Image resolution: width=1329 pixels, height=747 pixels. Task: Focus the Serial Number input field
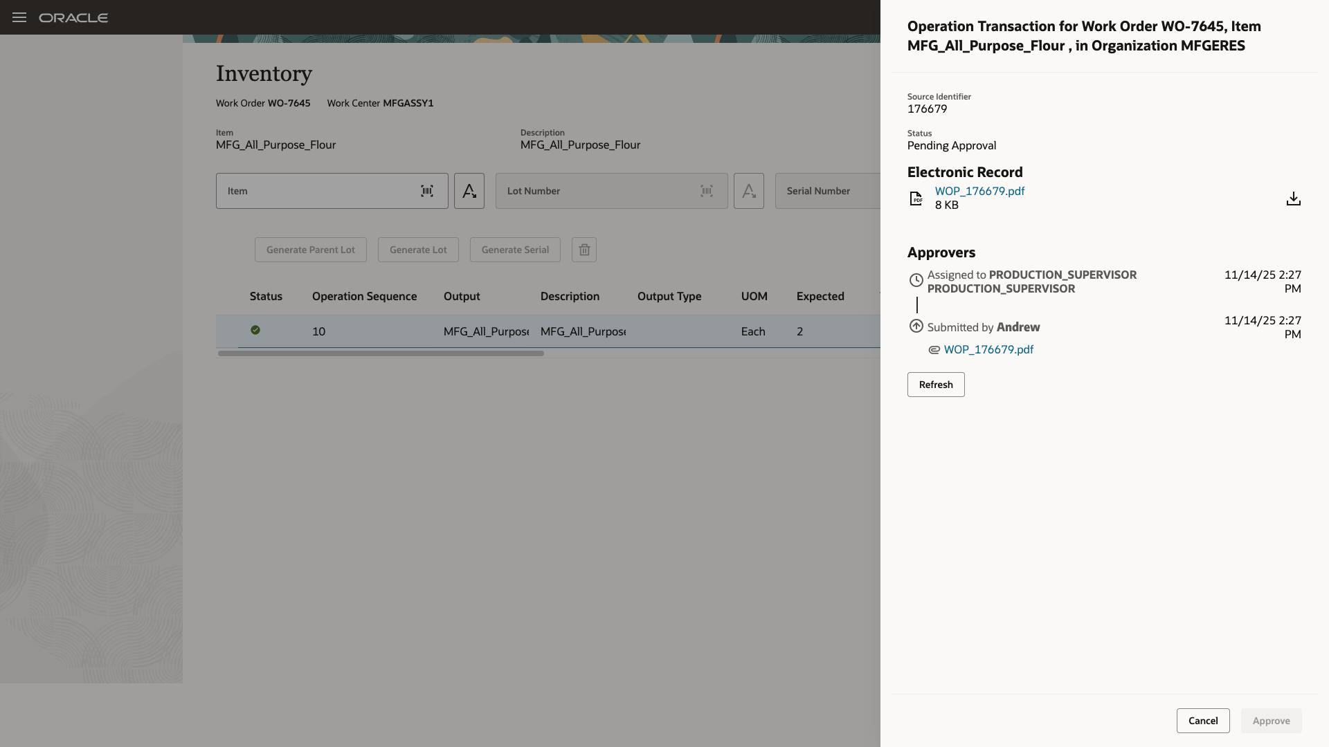pyautogui.click(x=828, y=191)
